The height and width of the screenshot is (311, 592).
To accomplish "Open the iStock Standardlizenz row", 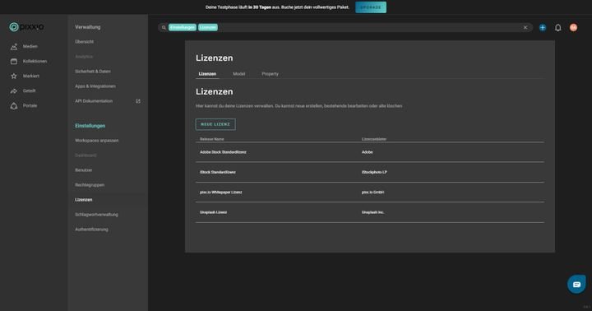I will 370,172.
